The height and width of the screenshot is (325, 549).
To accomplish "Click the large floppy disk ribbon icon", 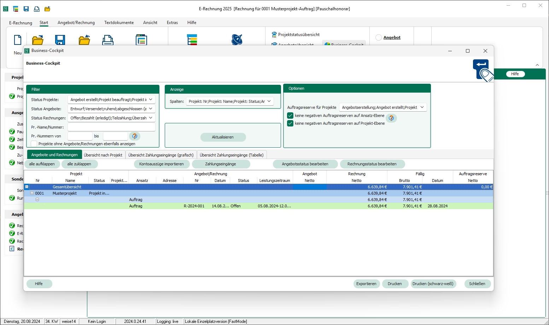I will tap(60, 40).
